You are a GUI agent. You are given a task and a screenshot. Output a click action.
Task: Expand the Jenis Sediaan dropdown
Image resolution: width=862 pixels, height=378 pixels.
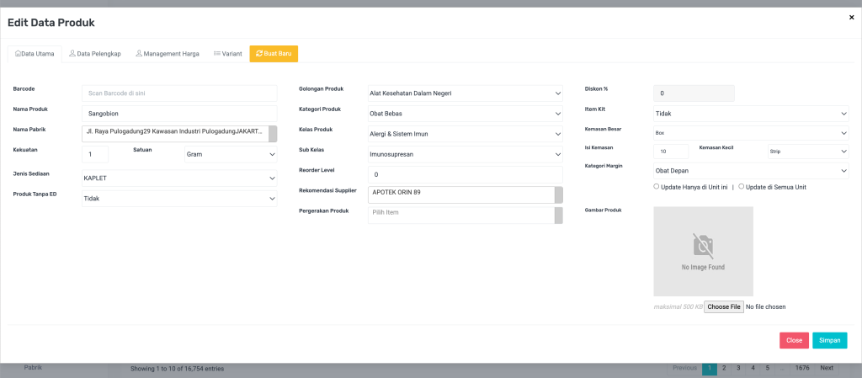pyautogui.click(x=179, y=178)
